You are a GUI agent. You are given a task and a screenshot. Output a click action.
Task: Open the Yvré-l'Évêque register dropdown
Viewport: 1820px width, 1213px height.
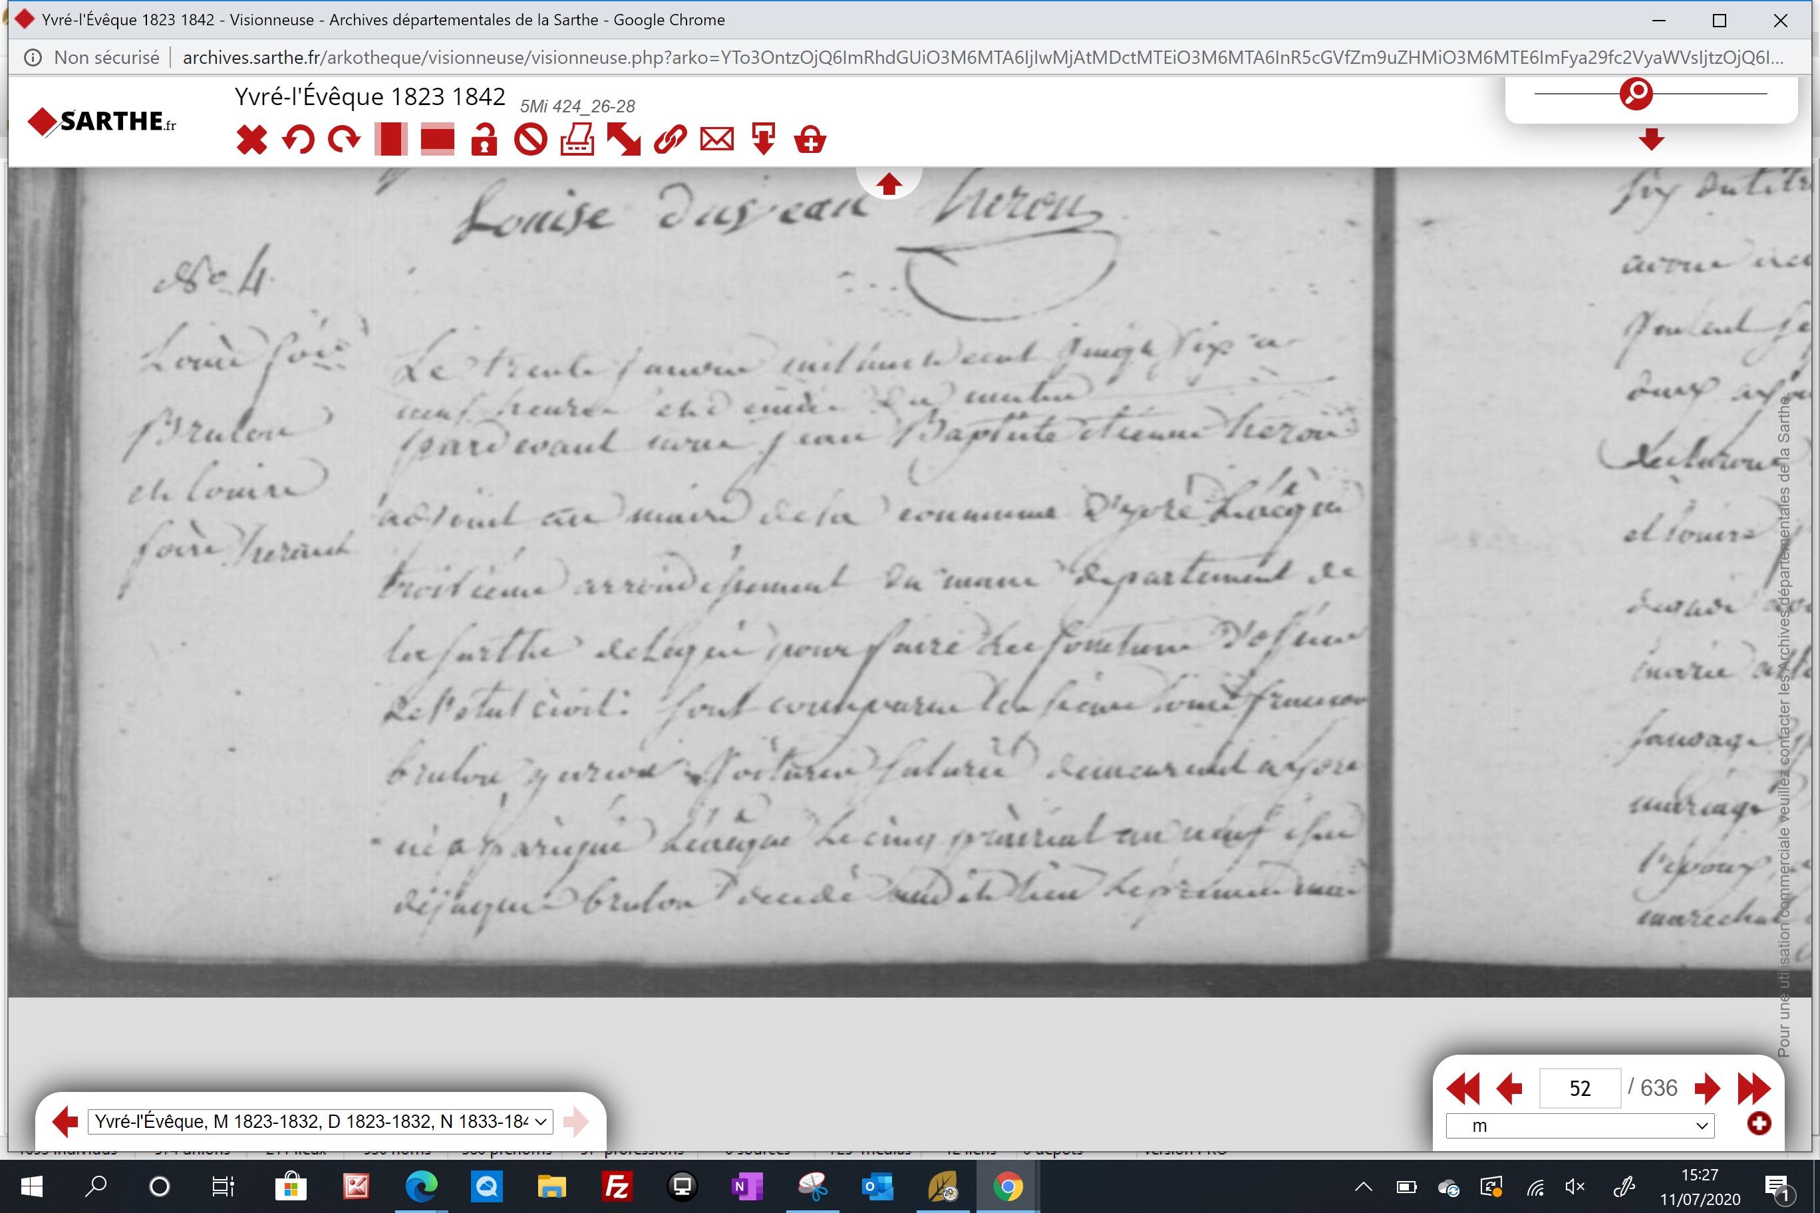point(321,1122)
